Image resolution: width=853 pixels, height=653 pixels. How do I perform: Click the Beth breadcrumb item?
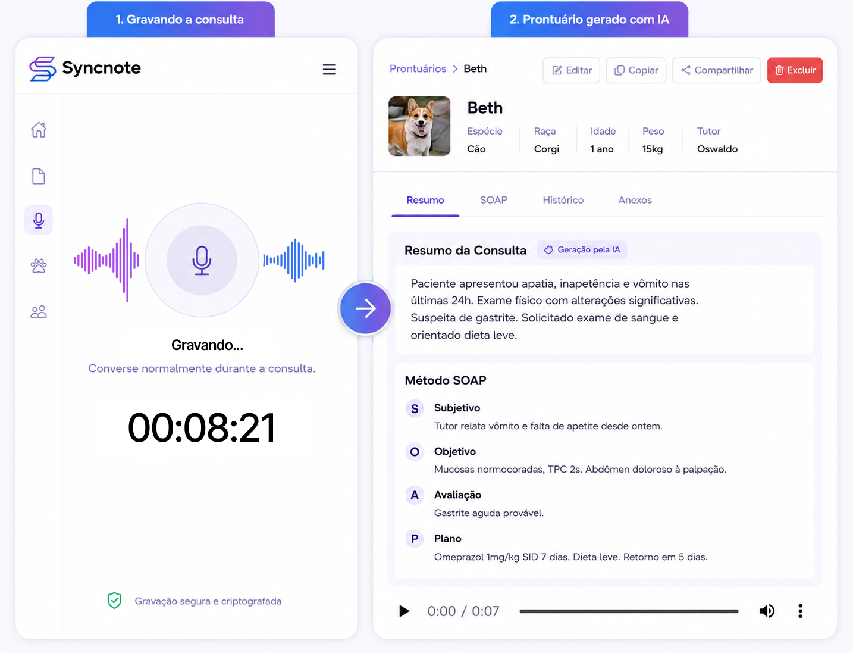click(475, 69)
